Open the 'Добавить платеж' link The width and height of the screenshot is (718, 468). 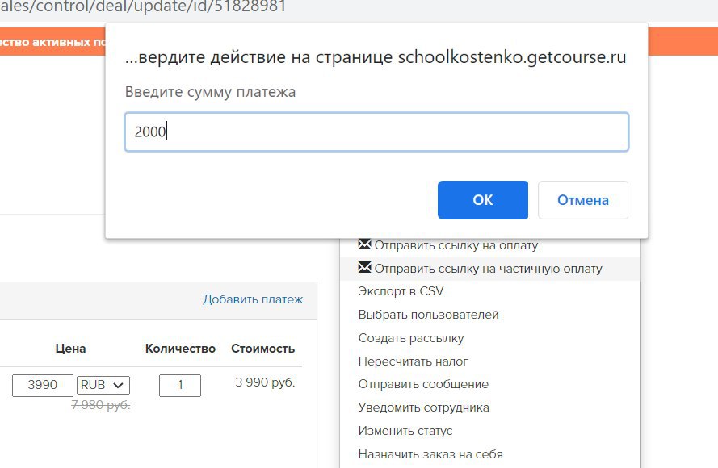253,299
